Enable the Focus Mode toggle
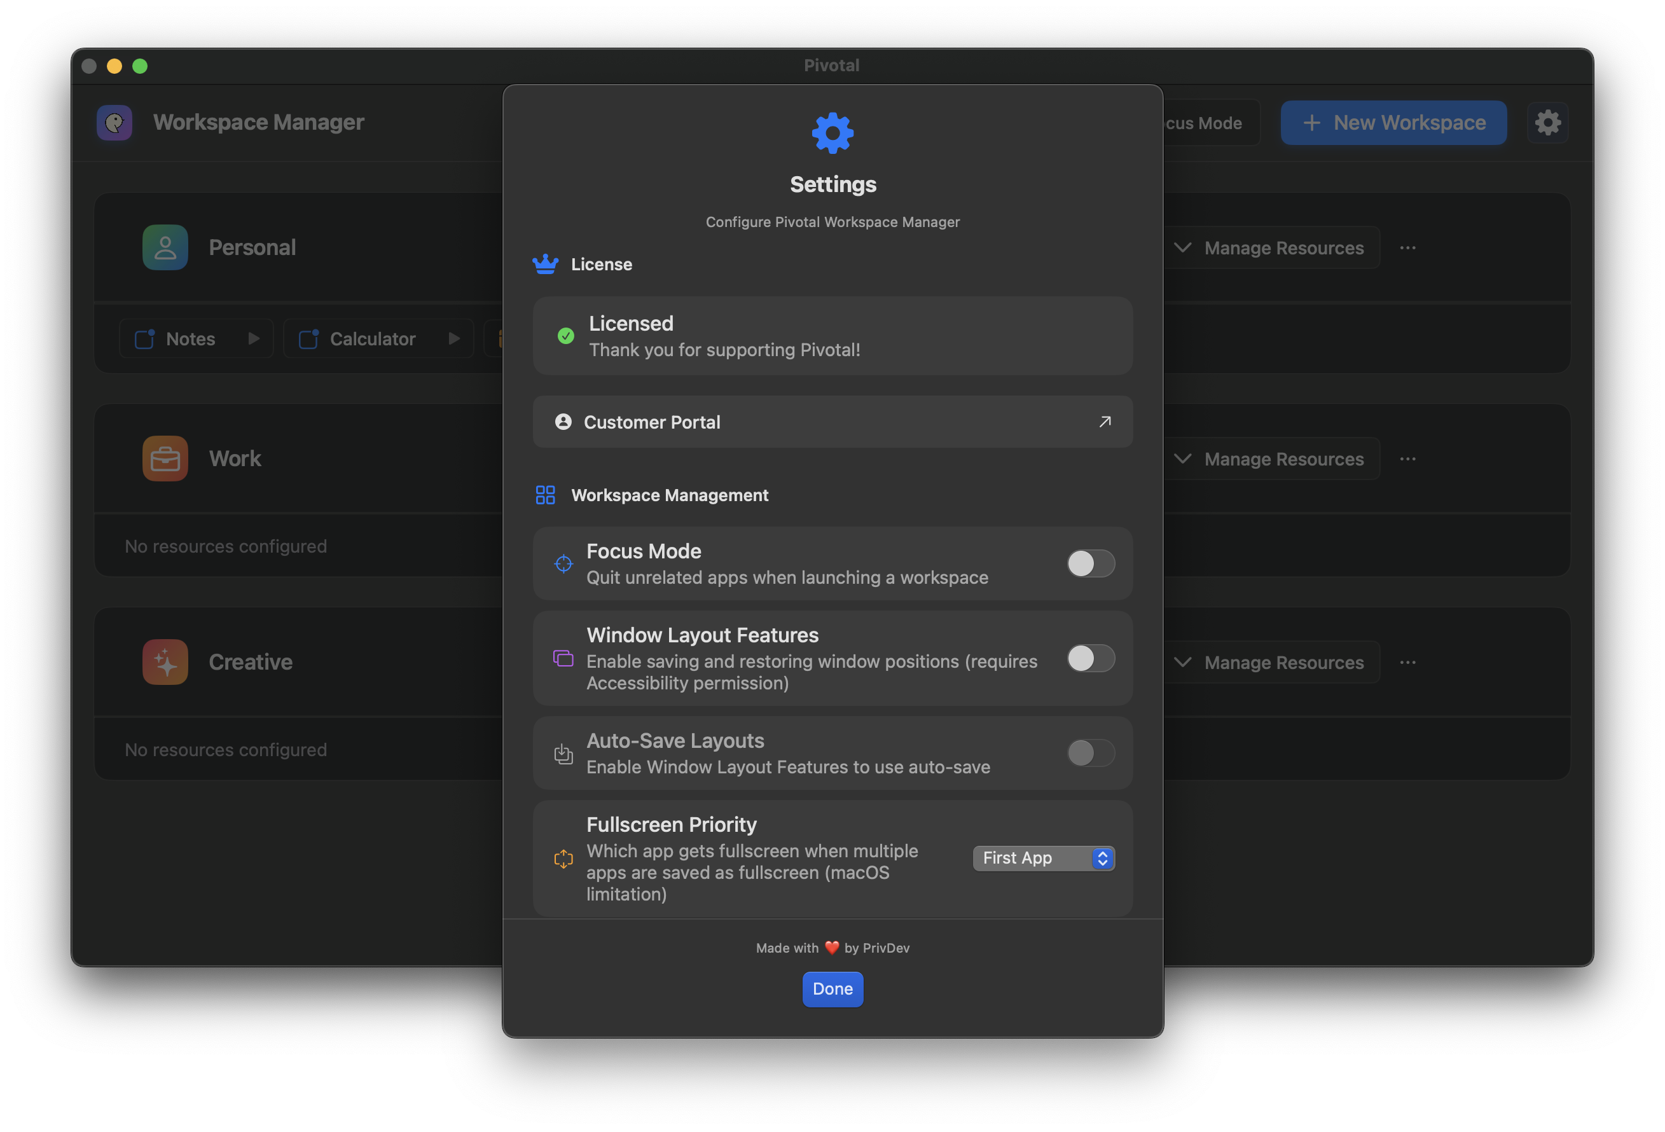The width and height of the screenshot is (1665, 1132). [1091, 564]
